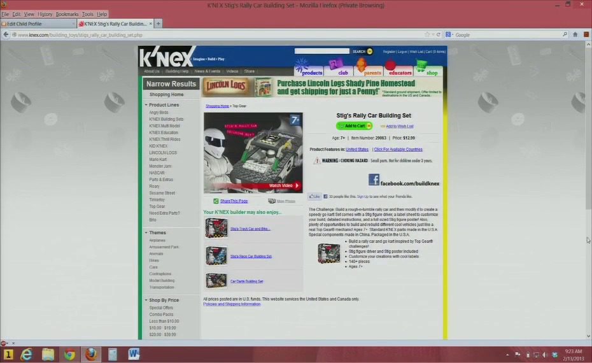The height and width of the screenshot is (363, 592).
Task: Close the K'NEX Stig's Rally Car tab
Action: [x=150, y=24]
